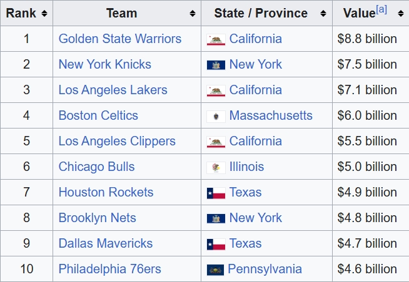
Task: Click the Texas flag beside Houston Rockets
Action: pos(216,193)
